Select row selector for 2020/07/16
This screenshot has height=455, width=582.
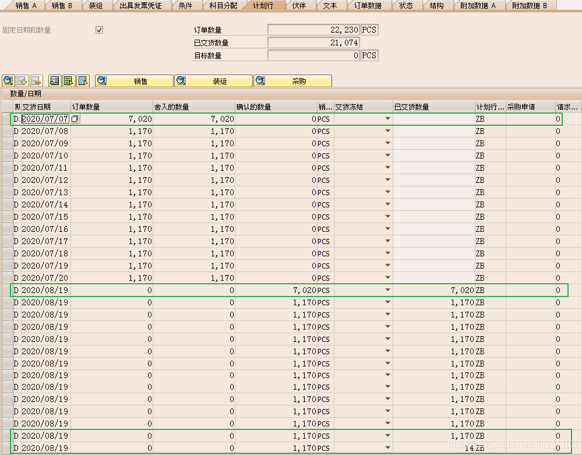[8, 229]
